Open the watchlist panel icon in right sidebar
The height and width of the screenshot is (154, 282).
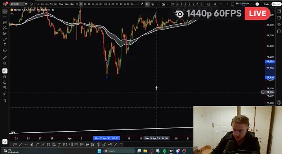[x=279, y=11]
